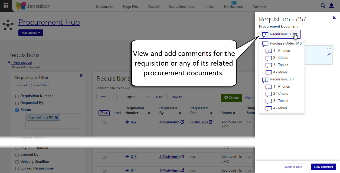Edit the comment with the pencil icon
340x173 pixels.
tap(329, 55)
